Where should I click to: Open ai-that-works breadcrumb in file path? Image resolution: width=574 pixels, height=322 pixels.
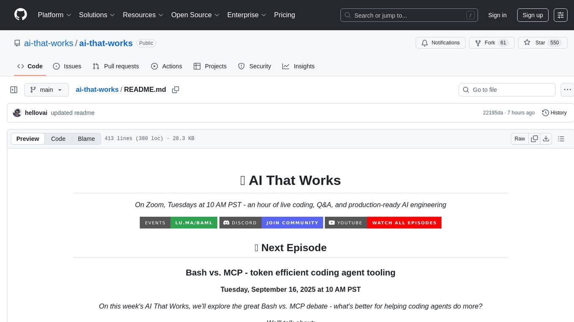pos(97,90)
